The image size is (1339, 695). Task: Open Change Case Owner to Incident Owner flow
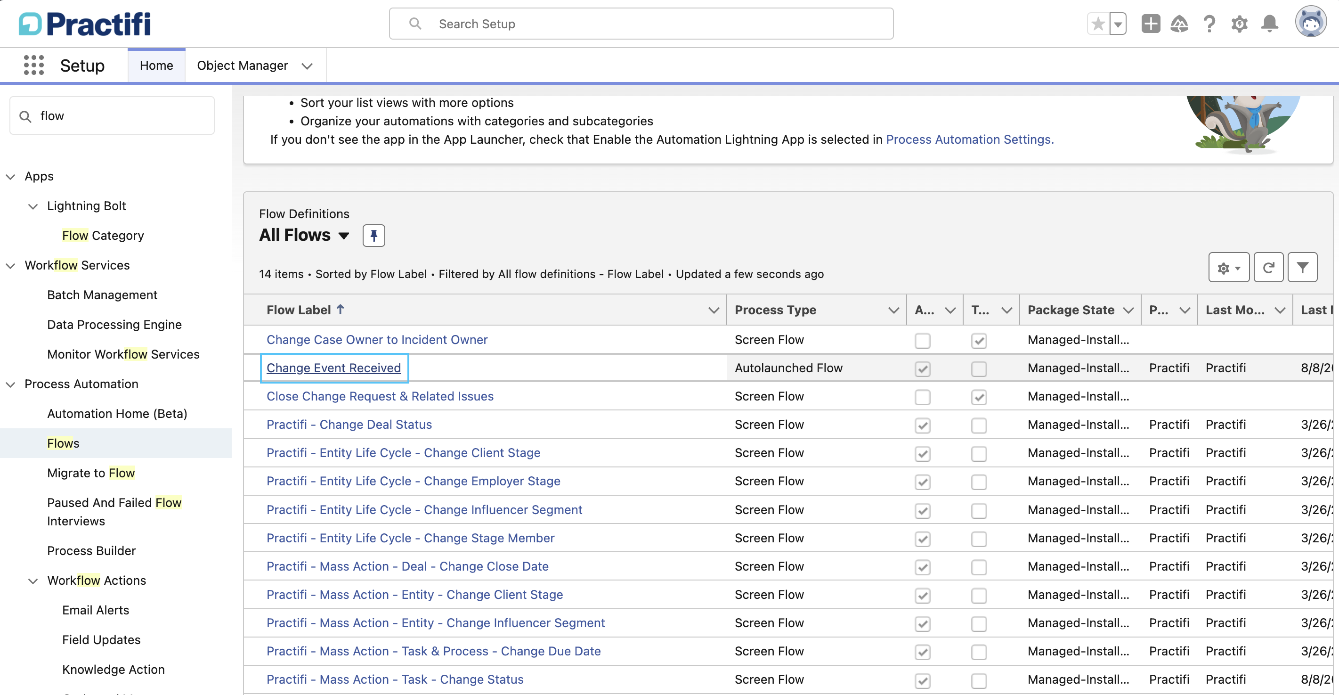(x=377, y=340)
